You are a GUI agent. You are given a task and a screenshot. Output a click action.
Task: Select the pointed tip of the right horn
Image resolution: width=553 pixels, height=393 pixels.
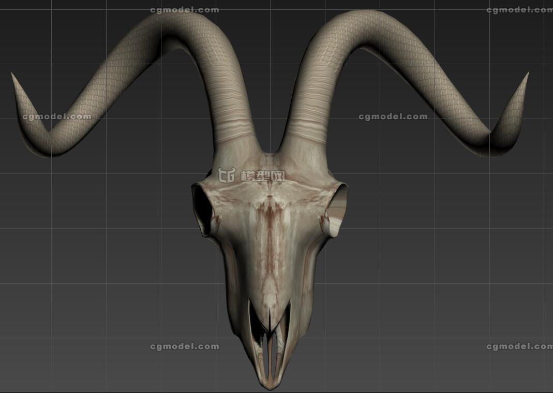(527, 75)
